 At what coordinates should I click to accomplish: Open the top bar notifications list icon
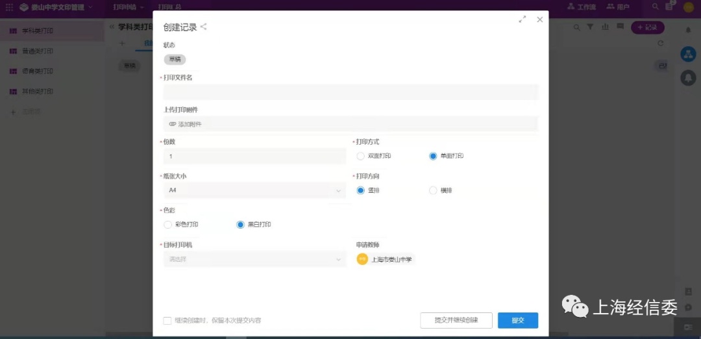pyautogui.click(x=669, y=6)
